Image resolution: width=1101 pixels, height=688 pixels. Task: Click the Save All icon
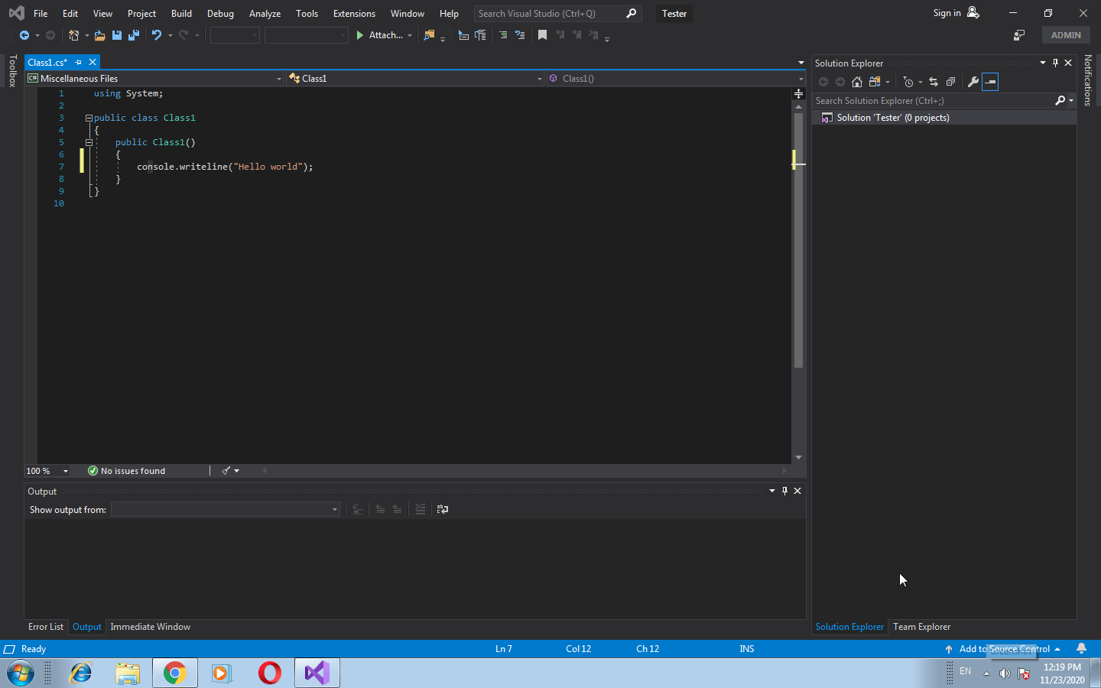pyautogui.click(x=134, y=34)
